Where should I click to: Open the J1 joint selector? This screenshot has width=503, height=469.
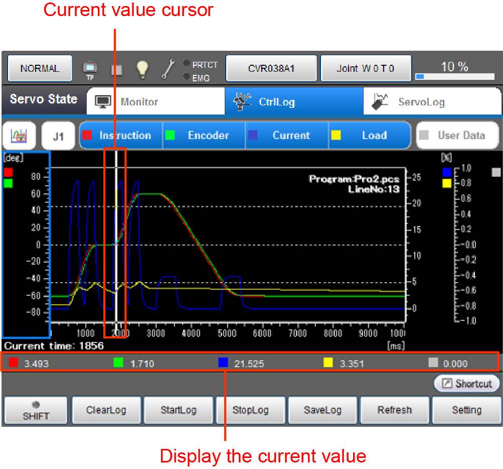(58, 136)
